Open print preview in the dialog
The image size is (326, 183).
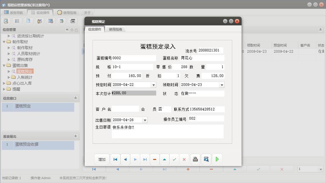[x=206, y=159]
